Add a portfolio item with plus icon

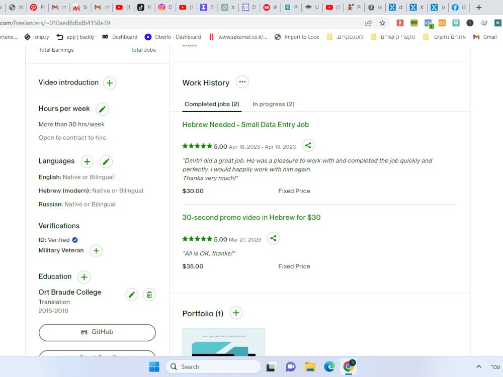(x=236, y=313)
